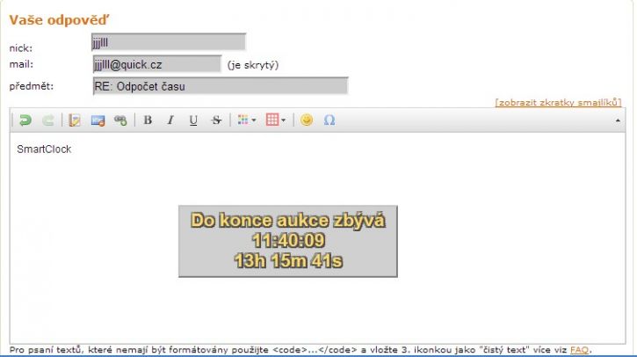637x357 pixels.
Task: Click the countdown clock image in editor
Action: click(288, 241)
